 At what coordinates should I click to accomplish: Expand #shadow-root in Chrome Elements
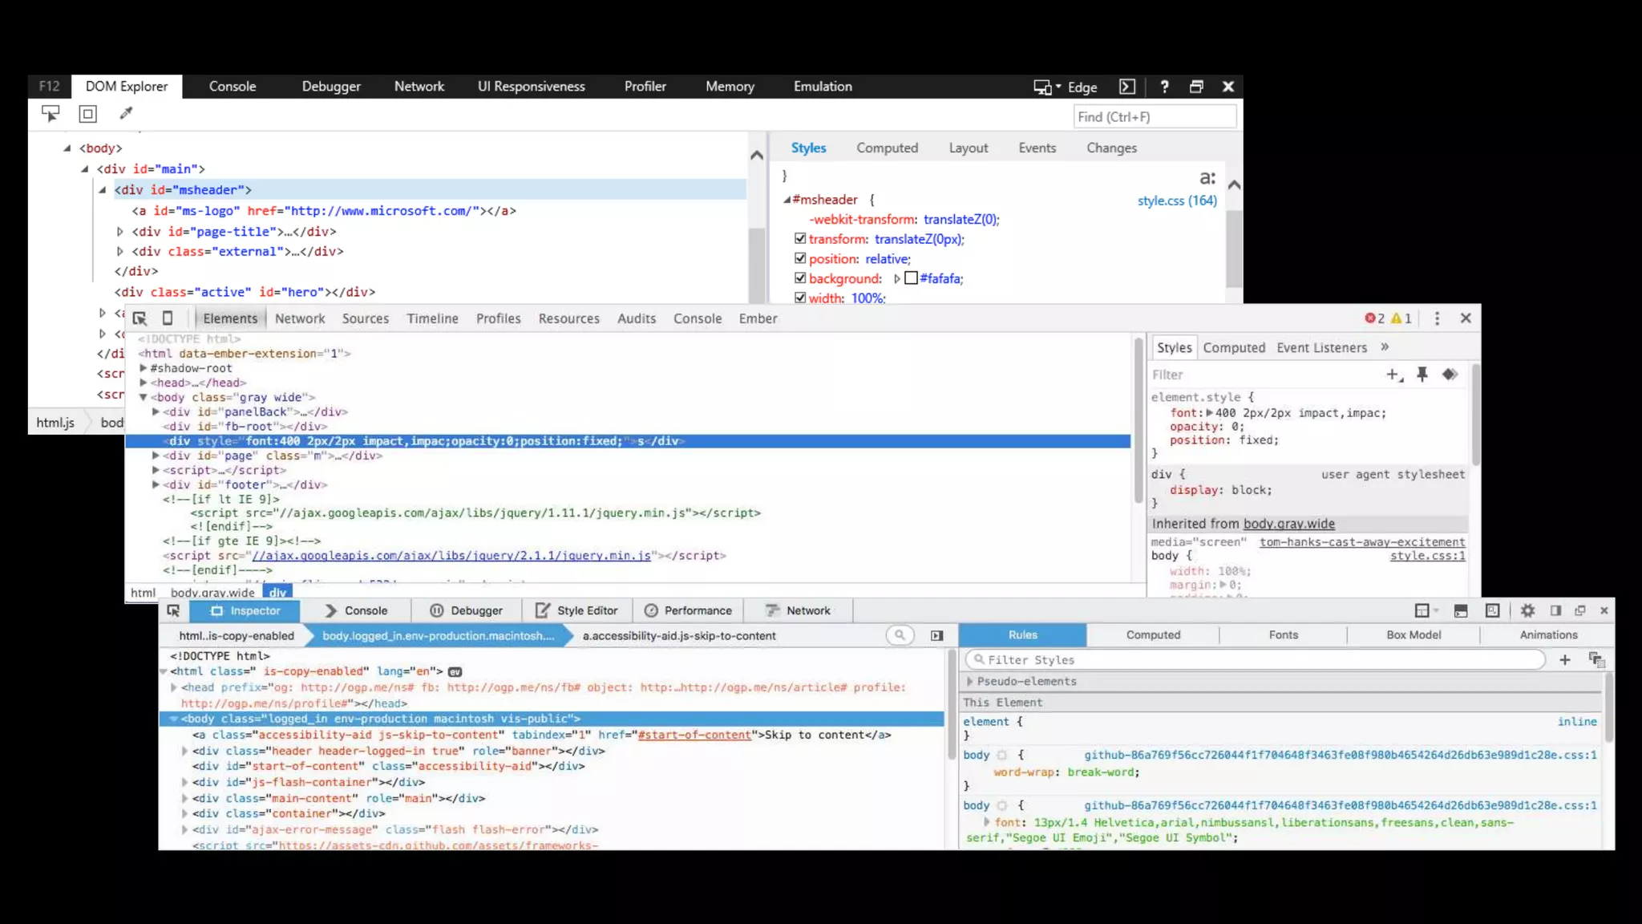coord(144,369)
